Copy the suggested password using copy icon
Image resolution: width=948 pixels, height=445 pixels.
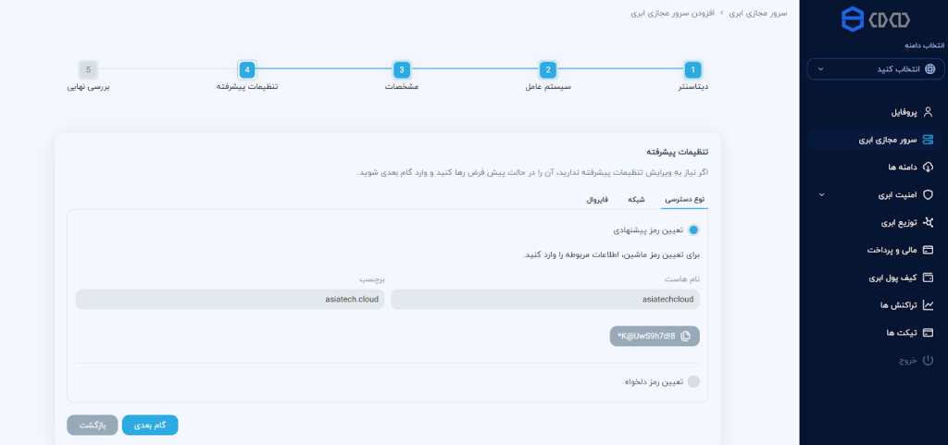pos(685,336)
